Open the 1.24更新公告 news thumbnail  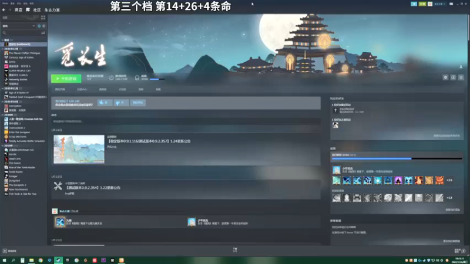(x=79, y=149)
